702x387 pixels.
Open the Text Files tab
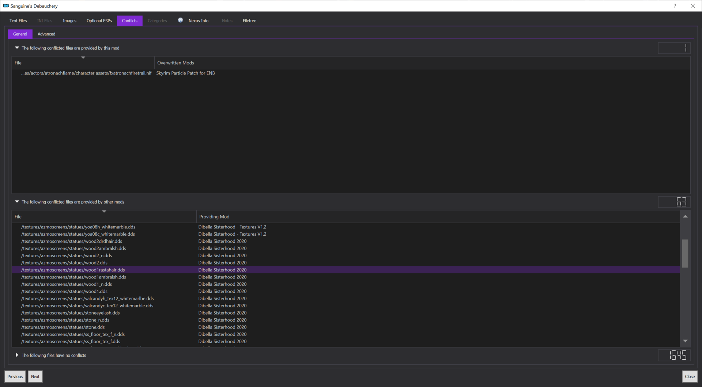coord(18,21)
